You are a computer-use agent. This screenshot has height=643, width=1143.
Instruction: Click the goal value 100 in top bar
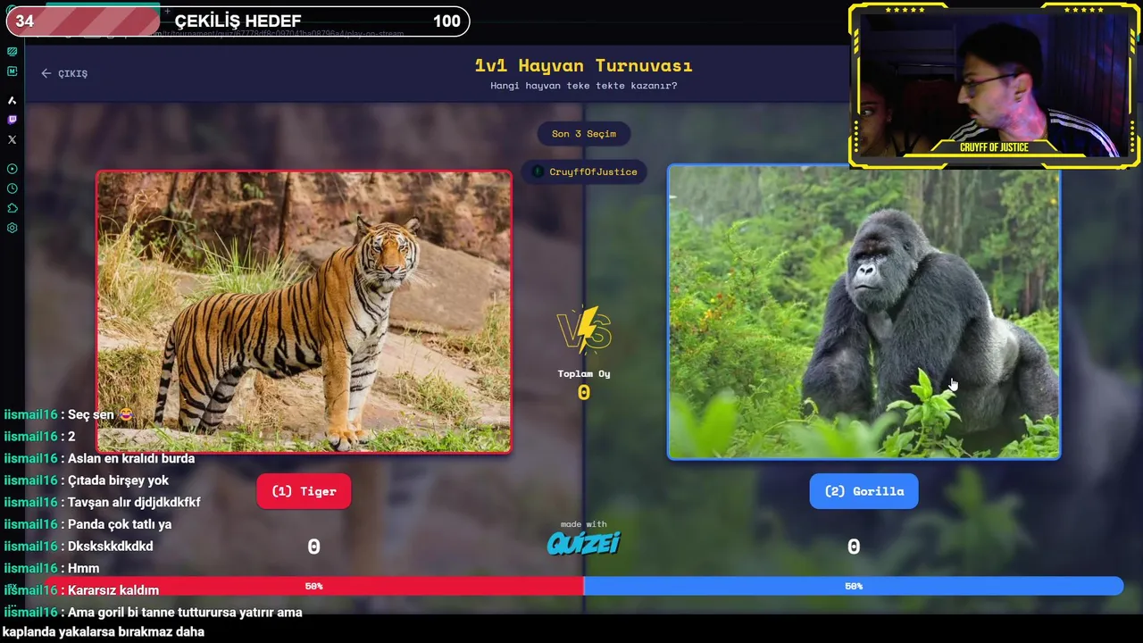446,21
